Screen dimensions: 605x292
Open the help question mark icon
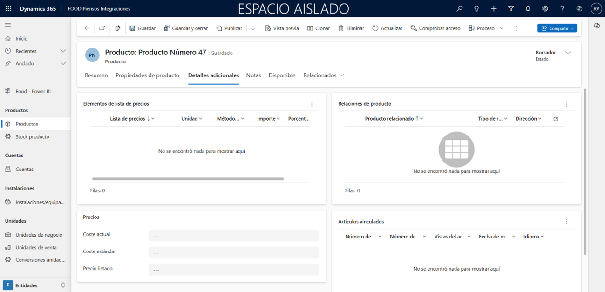click(562, 8)
